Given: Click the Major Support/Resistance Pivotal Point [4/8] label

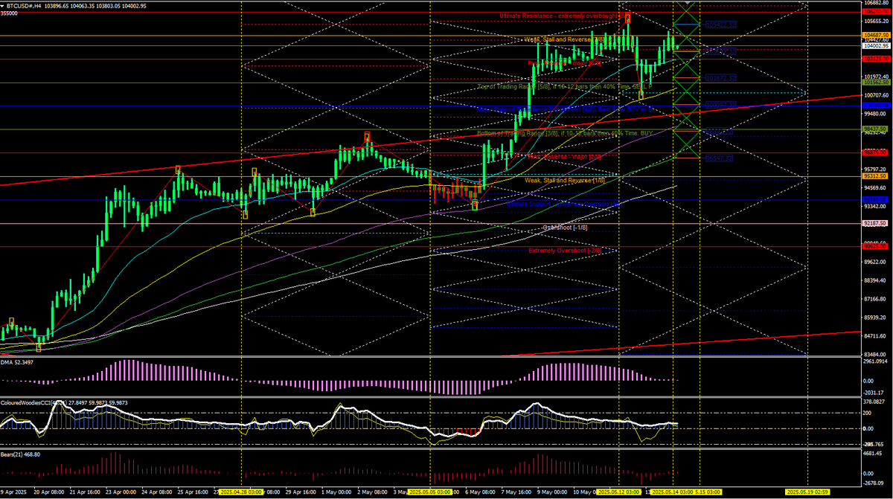Looking at the screenshot, I should (564, 109).
